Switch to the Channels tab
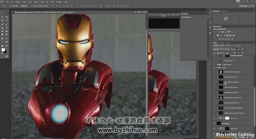The image size is (256, 139). click(221, 43)
